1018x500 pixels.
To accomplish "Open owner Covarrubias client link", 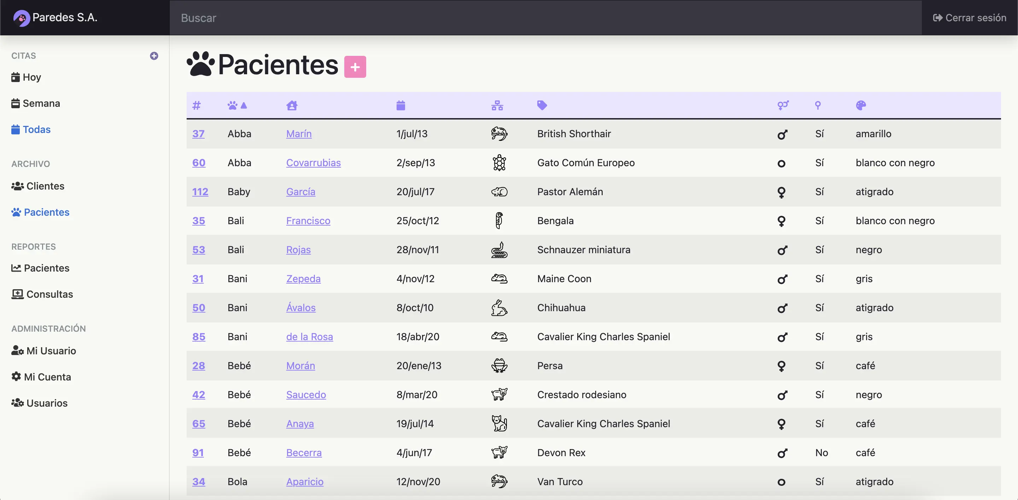I will pos(313,162).
